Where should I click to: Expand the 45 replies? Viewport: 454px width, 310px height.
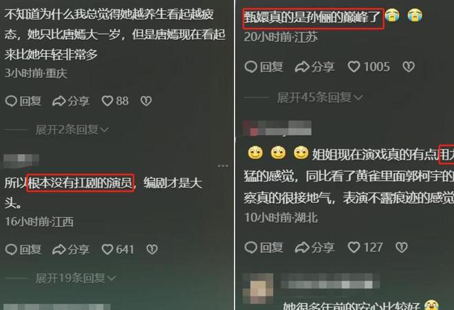pyautogui.click(x=320, y=98)
